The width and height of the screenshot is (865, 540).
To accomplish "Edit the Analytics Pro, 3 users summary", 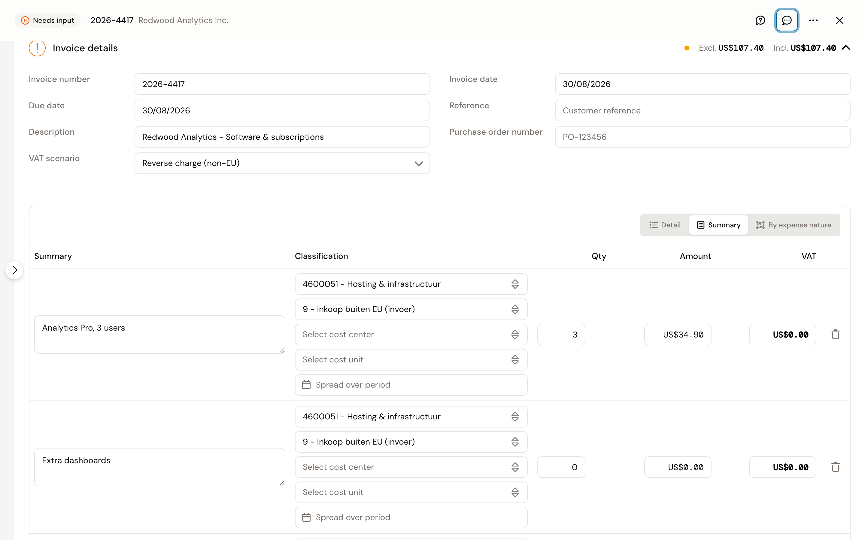I will pyautogui.click(x=160, y=334).
